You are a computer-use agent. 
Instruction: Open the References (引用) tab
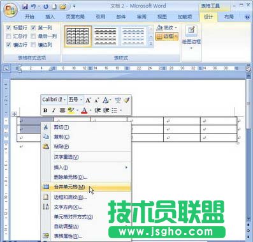[x=100, y=17]
